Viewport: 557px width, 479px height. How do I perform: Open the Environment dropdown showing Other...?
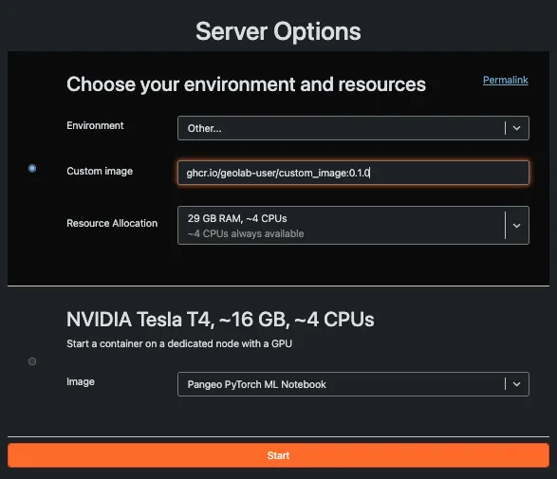(353, 128)
